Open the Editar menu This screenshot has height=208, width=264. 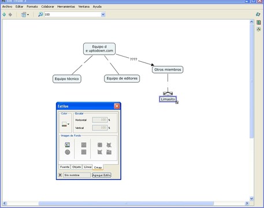click(x=19, y=6)
